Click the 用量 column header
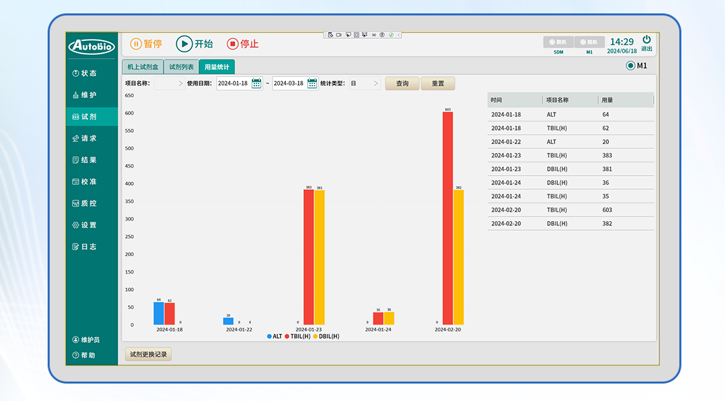This screenshot has width=725, height=401. tap(626, 100)
